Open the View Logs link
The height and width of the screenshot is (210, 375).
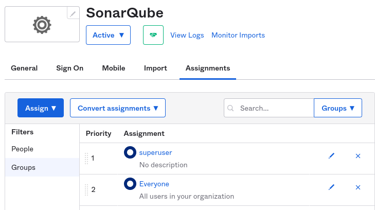click(x=187, y=35)
